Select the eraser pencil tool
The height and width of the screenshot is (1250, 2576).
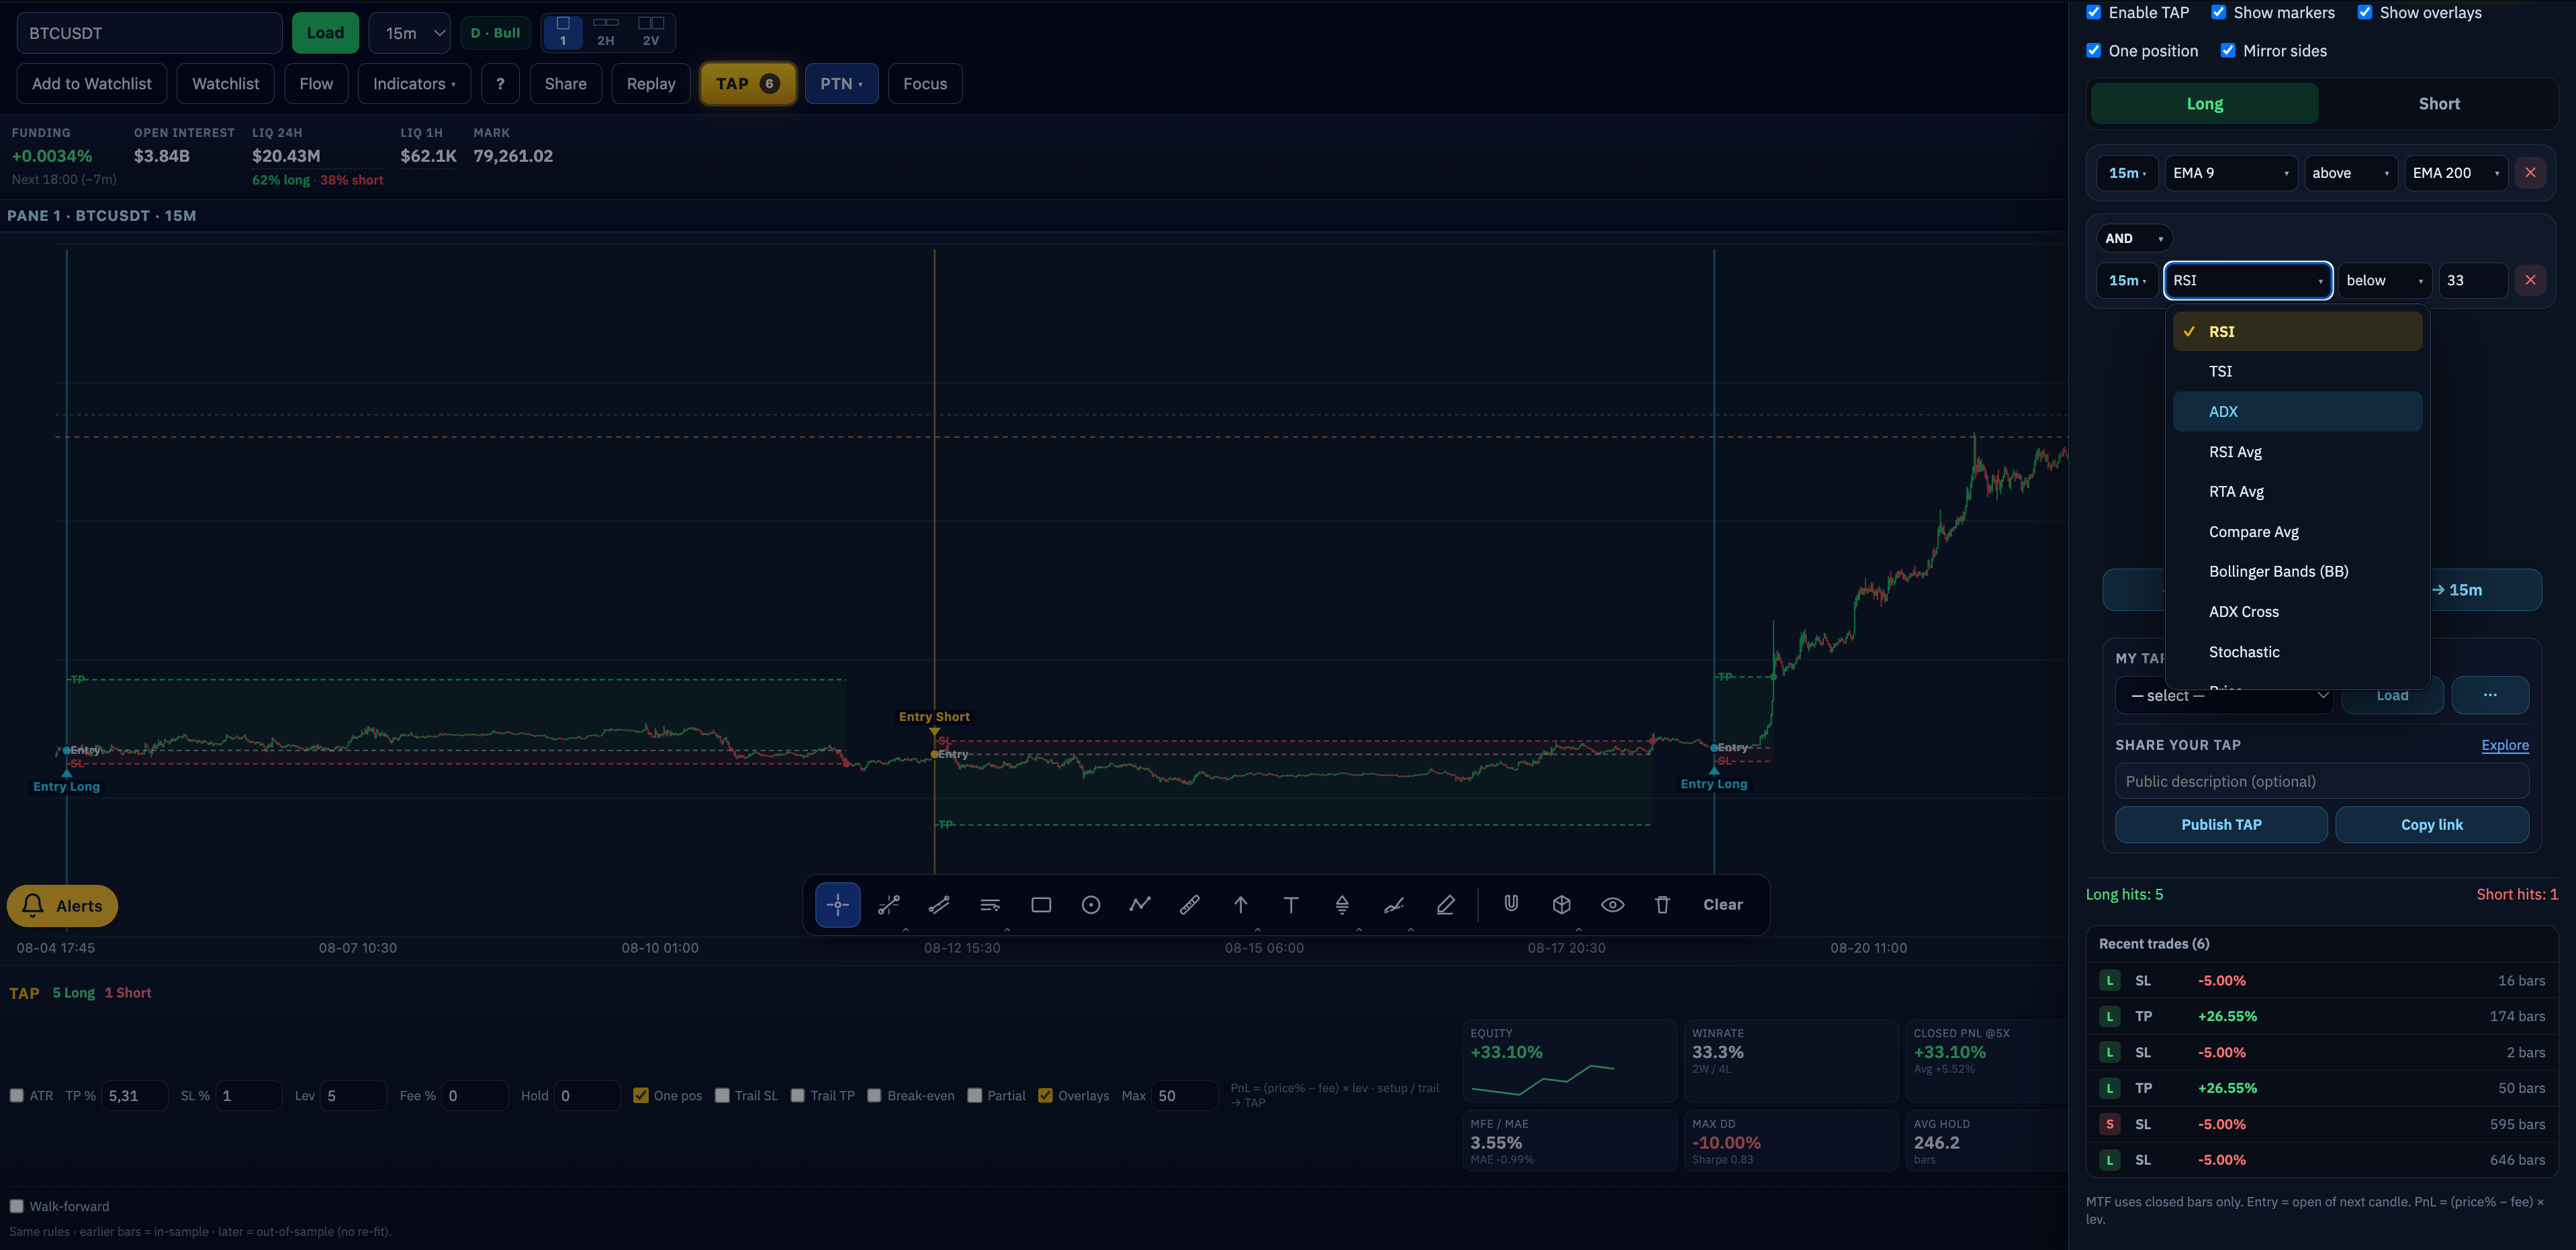(x=1446, y=904)
